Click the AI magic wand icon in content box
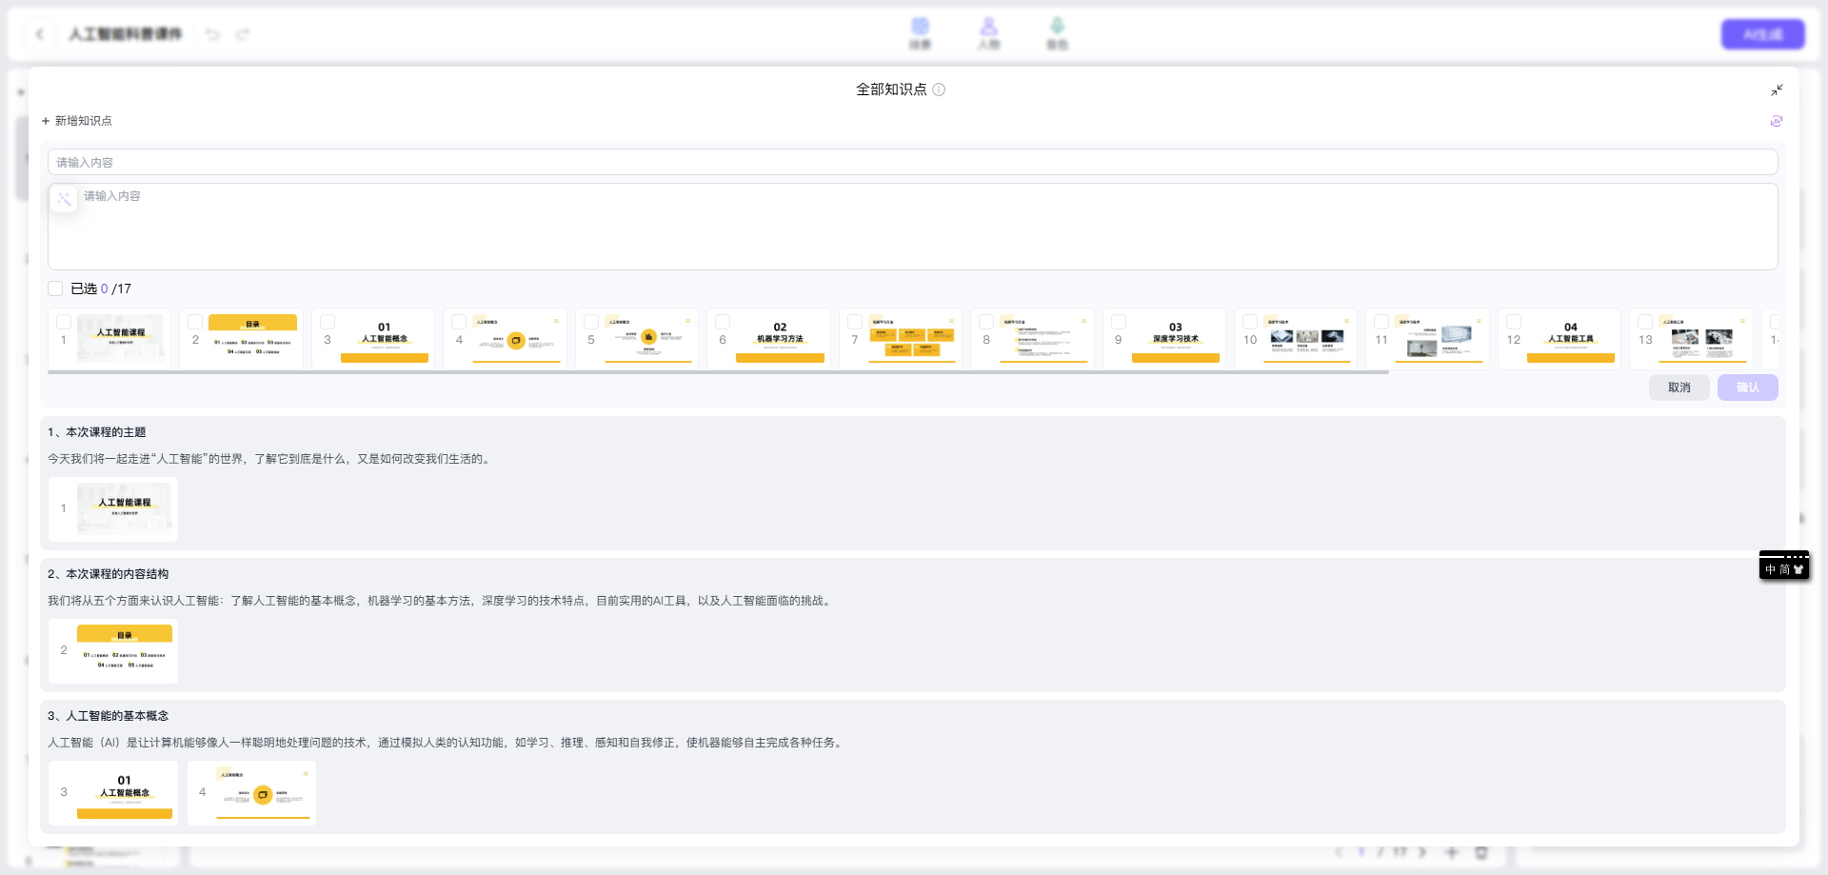Screen dimensions: 1828x875 point(64,199)
